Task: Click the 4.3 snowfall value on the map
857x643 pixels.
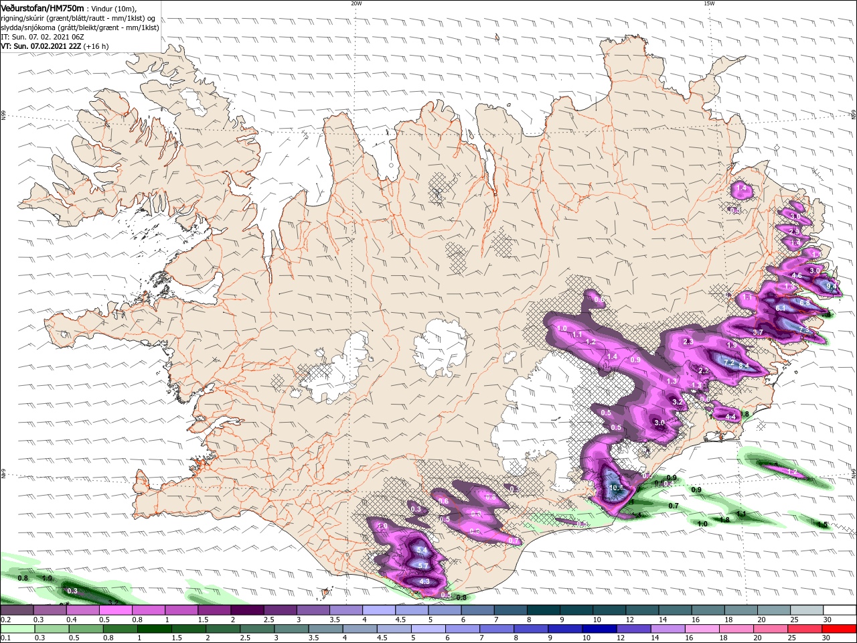Action: point(424,582)
